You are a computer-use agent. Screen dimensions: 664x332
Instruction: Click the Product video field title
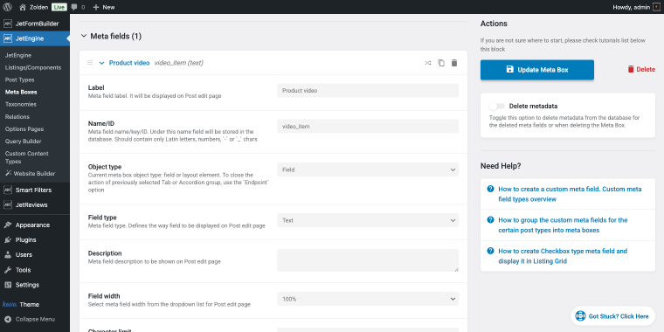point(129,63)
